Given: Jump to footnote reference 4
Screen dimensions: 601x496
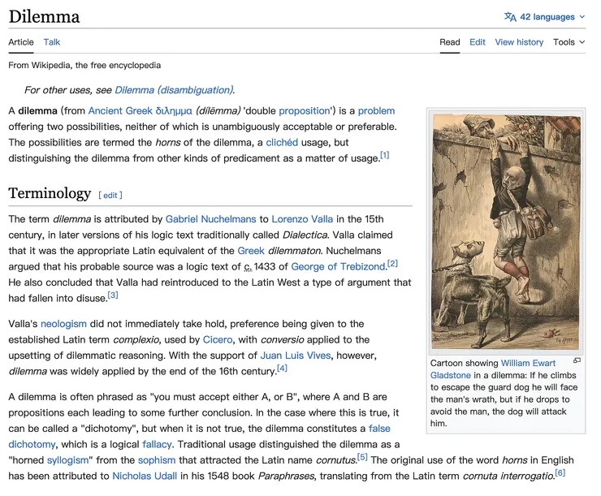Looking at the screenshot, I should point(282,369).
